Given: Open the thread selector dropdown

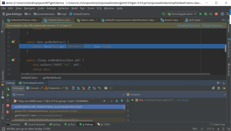Looking at the screenshot, I should click(x=104, y=101).
